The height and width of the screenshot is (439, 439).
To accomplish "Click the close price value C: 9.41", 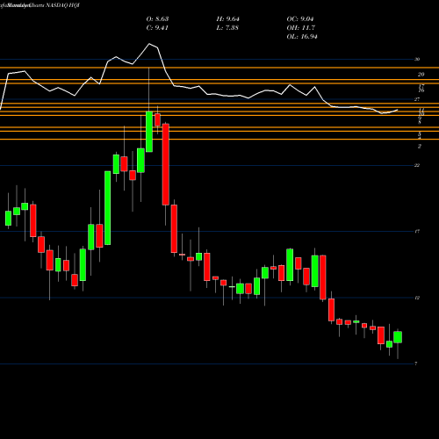I will pyautogui.click(x=157, y=28).
